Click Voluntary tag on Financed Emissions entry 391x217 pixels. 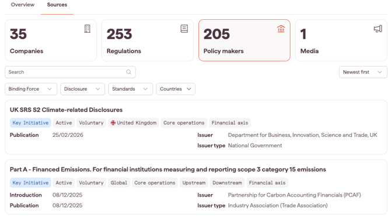click(x=91, y=182)
